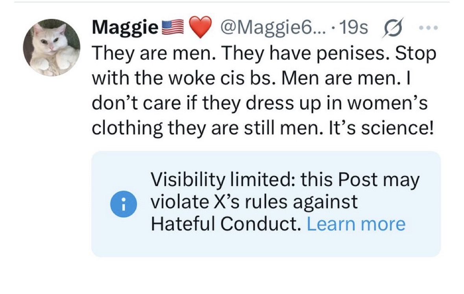Click the US flag emoji beside Maggie
This screenshot has height=294, width=464.
(173, 28)
